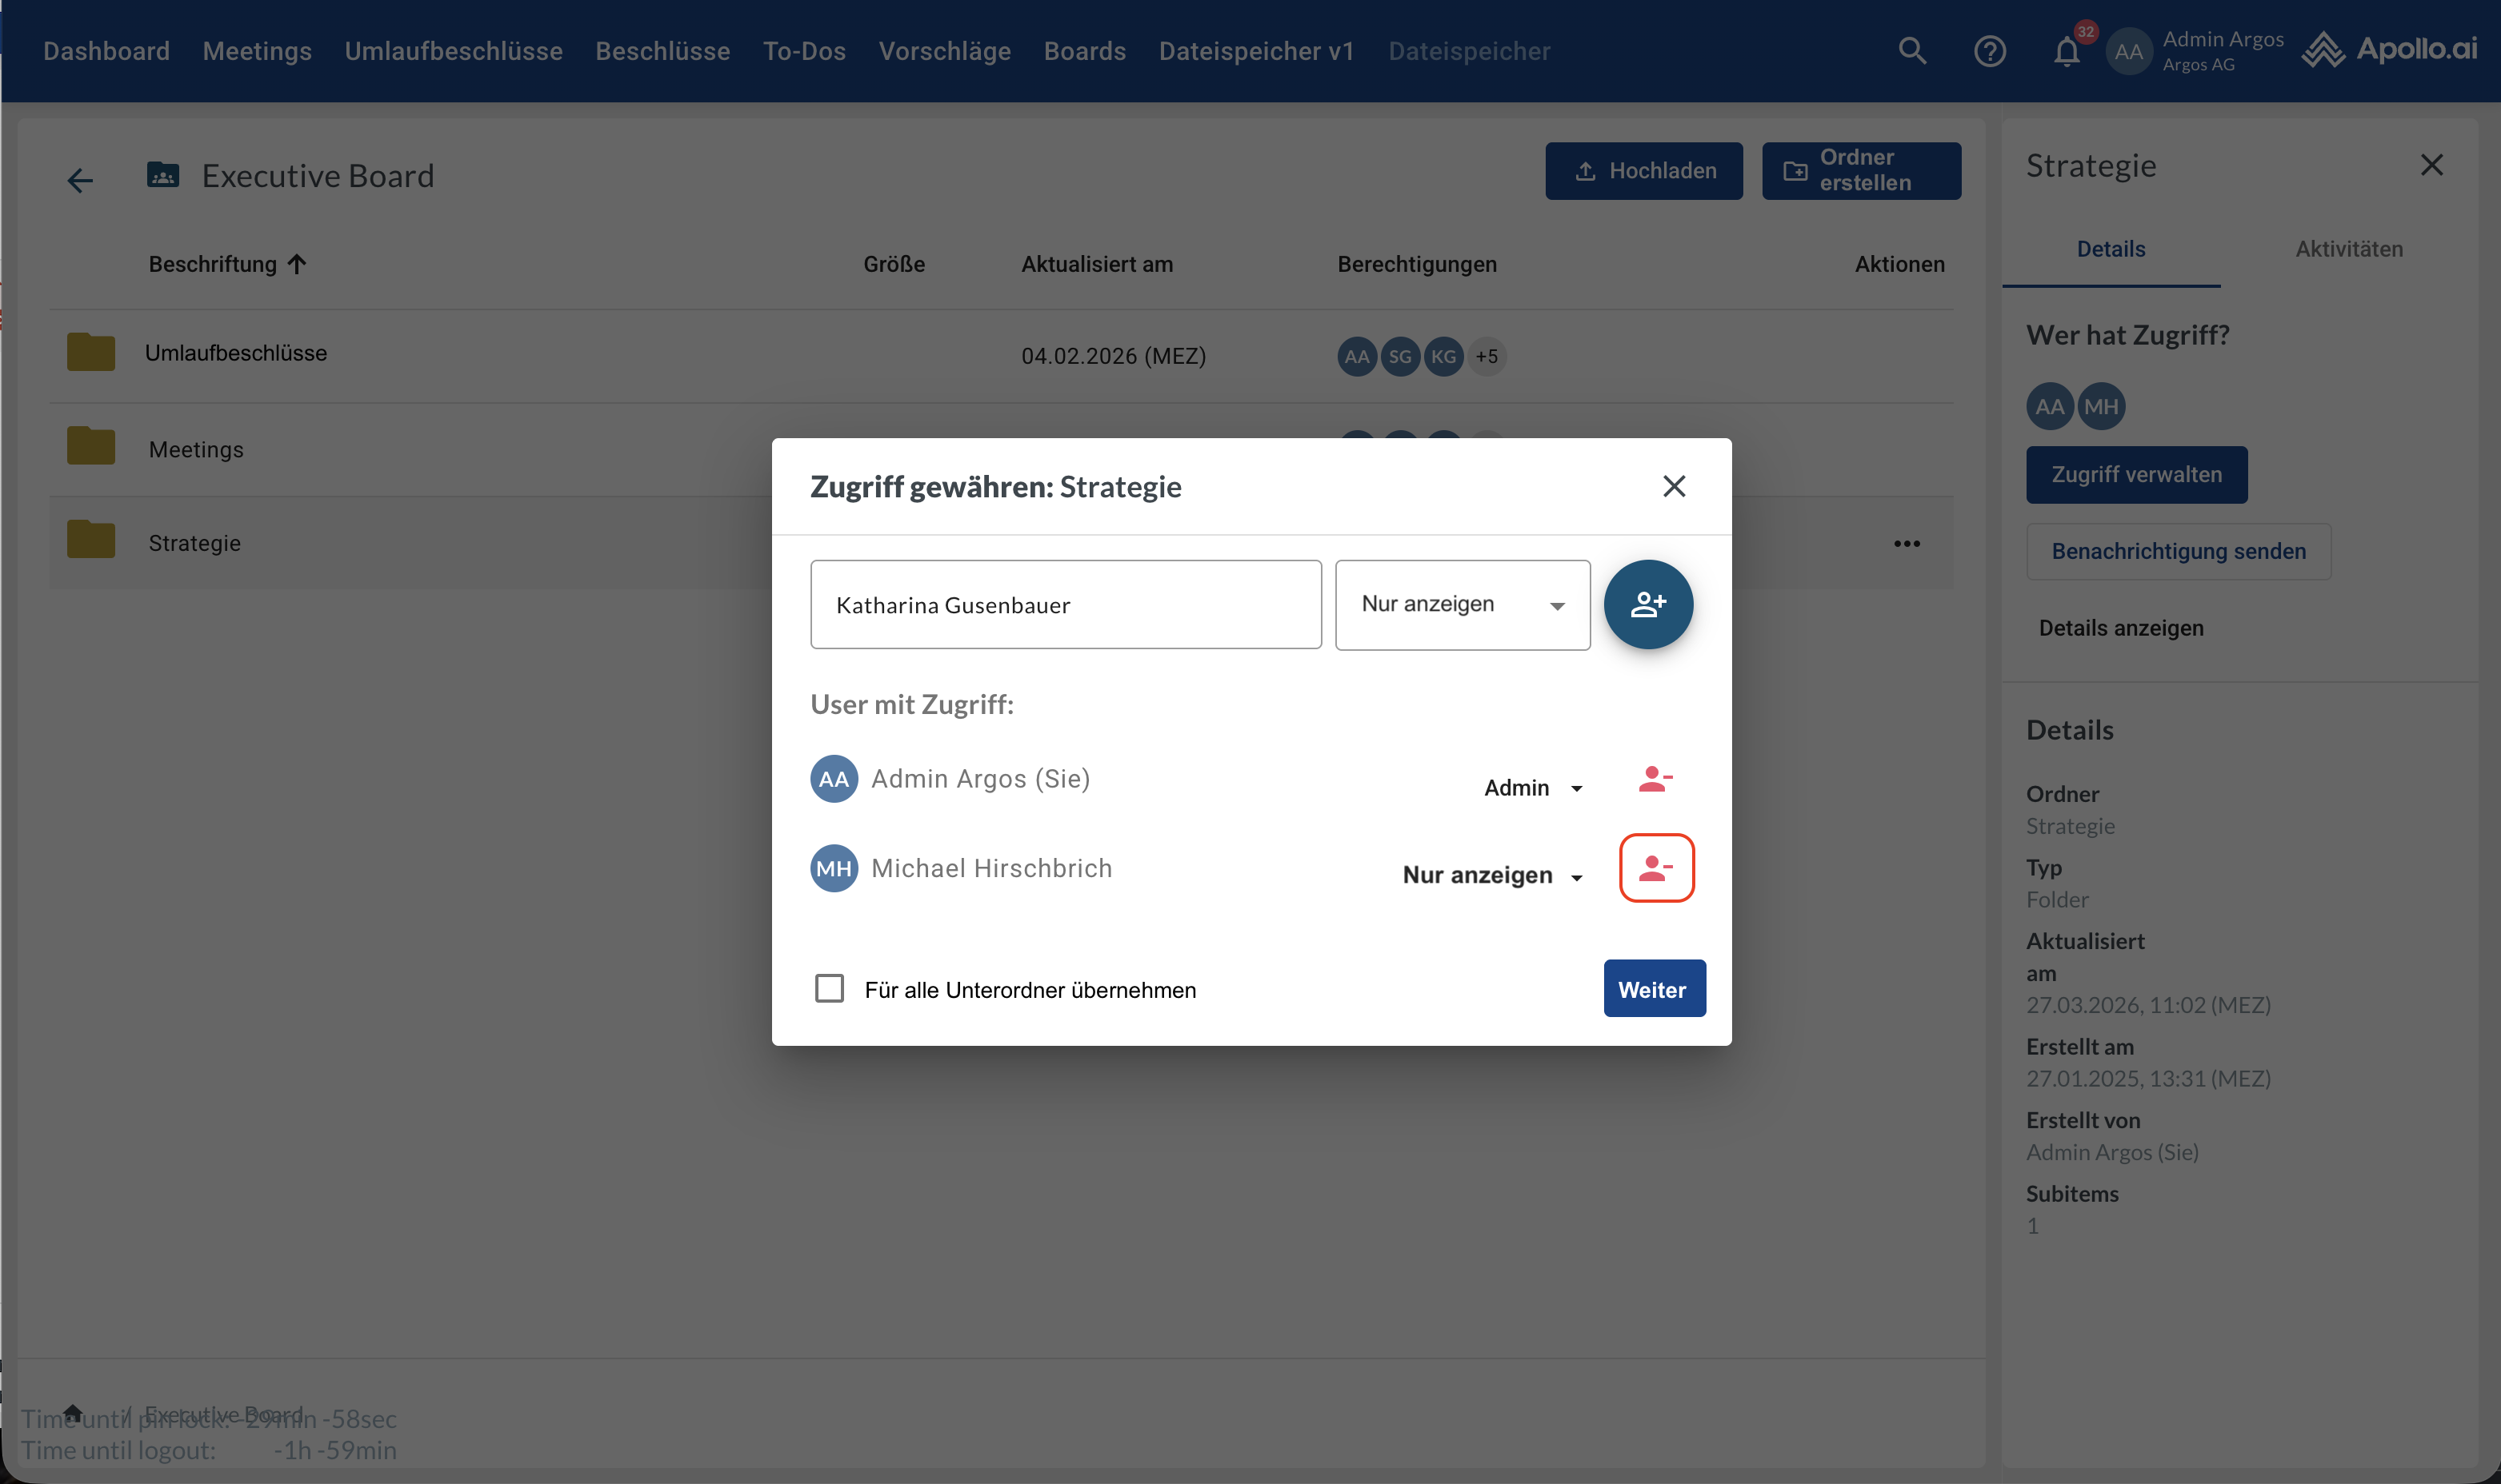Click the Weiter button
Viewport: 2501px width, 1484px height.
coord(1653,989)
